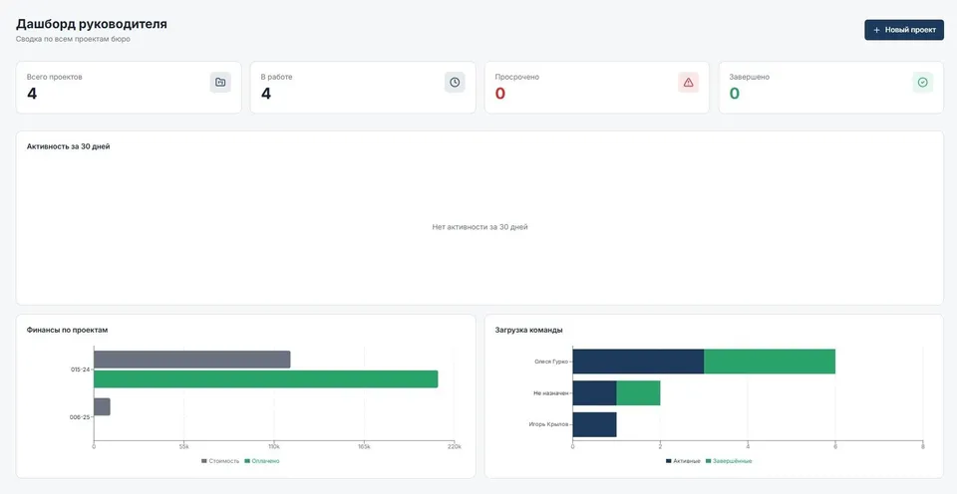Click the 220k tick on finance chart axis

pos(455,447)
